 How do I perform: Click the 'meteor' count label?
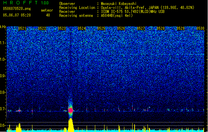(x=47, y=10)
